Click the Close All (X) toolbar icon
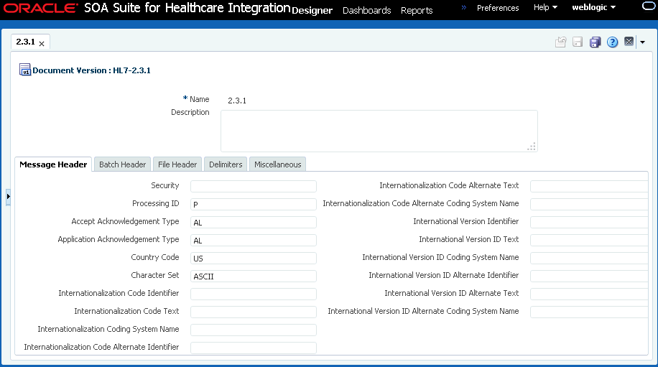 pyautogui.click(x=629, y=41)
